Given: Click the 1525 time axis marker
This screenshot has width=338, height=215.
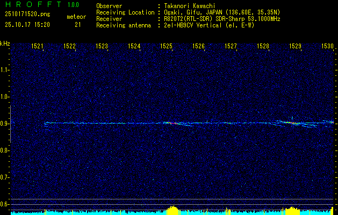Looking at the screenshot, I should click(x=167, y=46).
